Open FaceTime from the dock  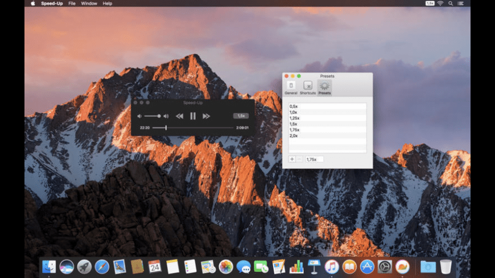261,267
